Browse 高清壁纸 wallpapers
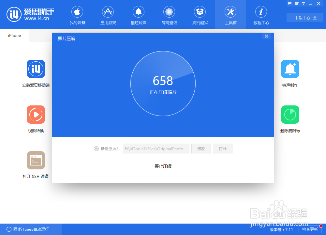Image resolution: width=326 pixels, height=235 pixels. pyautogui.click(x=169, y=15)
